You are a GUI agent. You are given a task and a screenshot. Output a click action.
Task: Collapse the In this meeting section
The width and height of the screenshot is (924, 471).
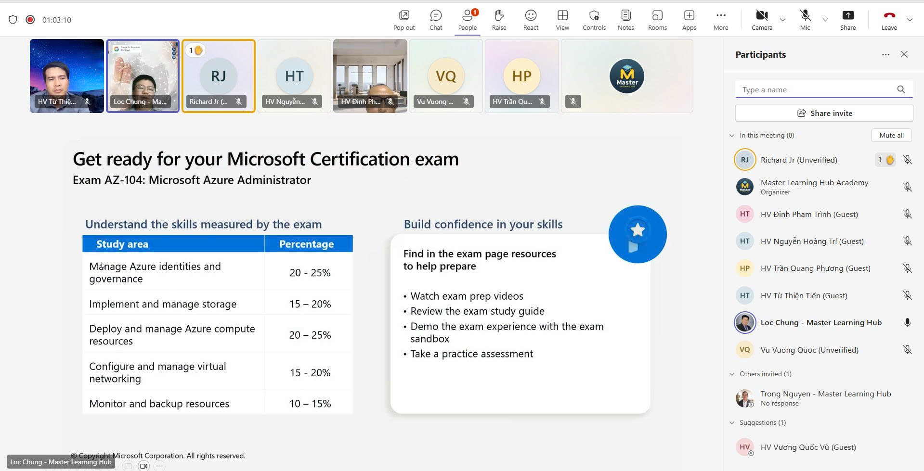pyautogui.click(x=732, y=136)
